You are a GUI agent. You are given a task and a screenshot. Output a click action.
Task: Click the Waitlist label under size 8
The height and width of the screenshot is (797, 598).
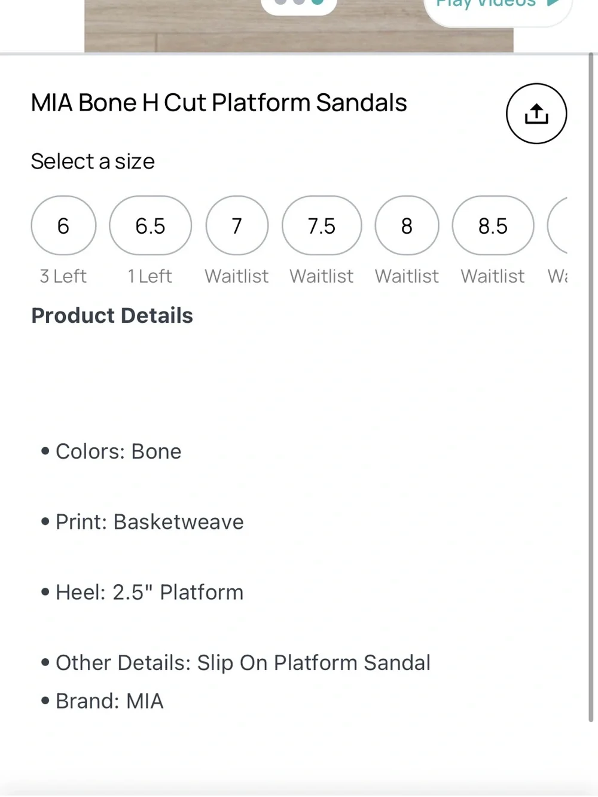click(x=407, y=276)
